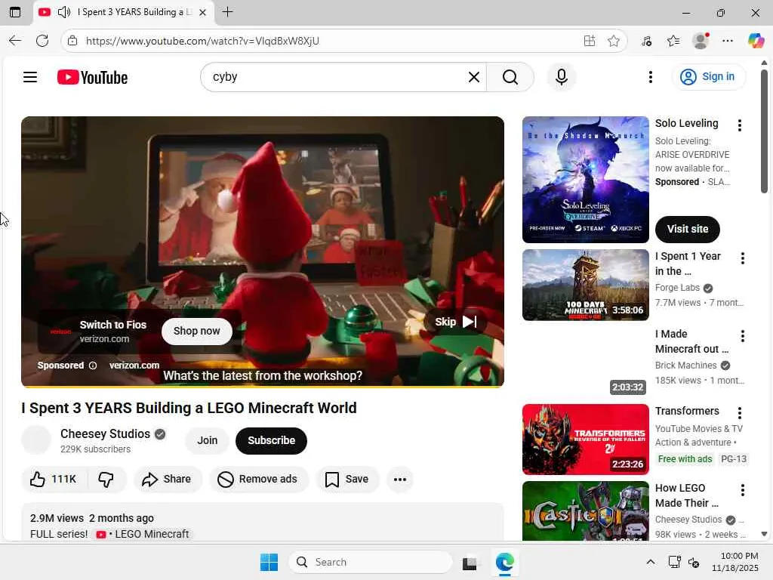Open the Favorites list icon
This screenshot has height=580, width=773.
pos(673,41)
